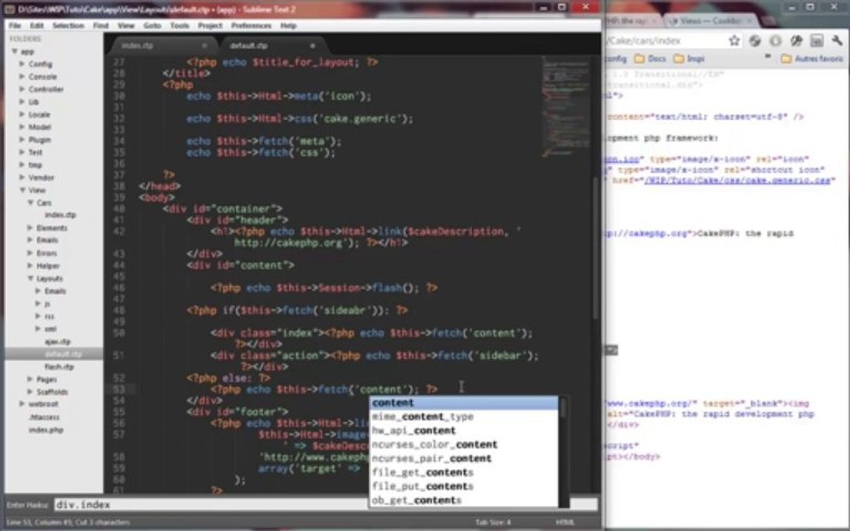Open the Find menu
The image size is (850, 531).
[x=100, y=26]
